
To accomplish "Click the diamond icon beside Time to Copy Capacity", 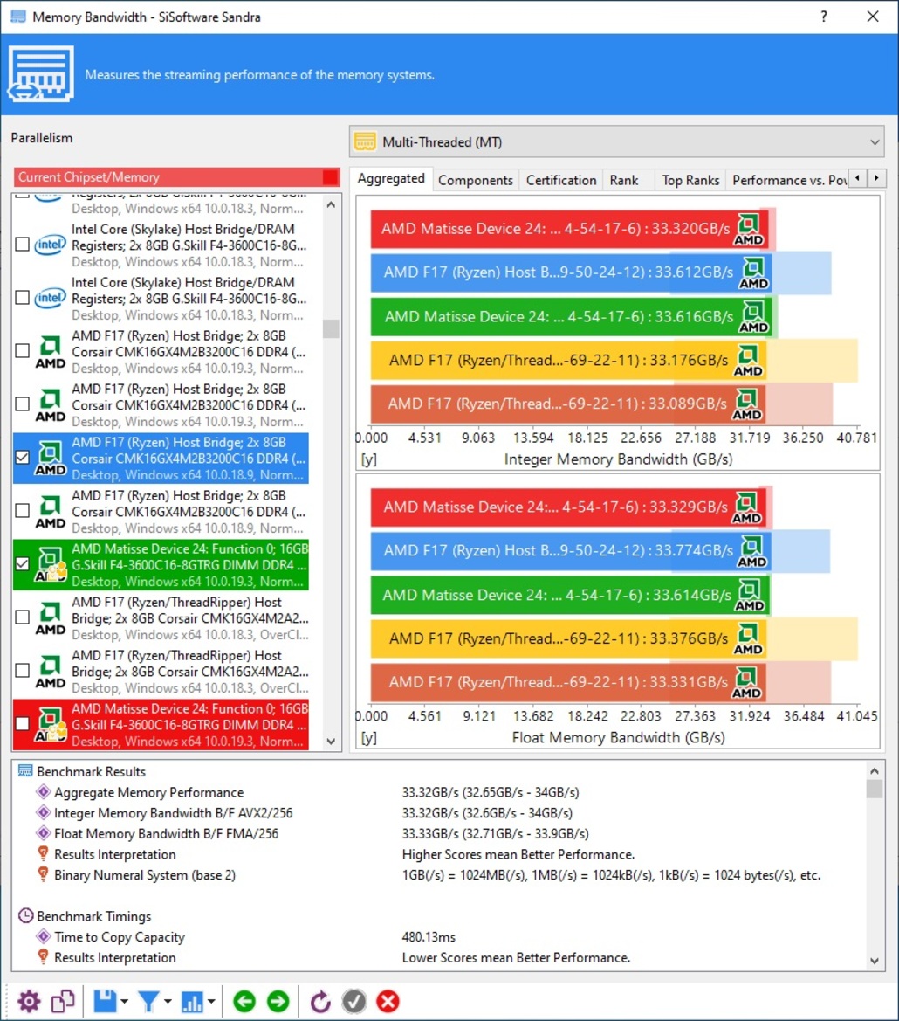I will click(x=44, y=936).
